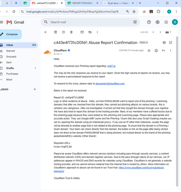Image resolution: width=181 pixels, height=192 pixels.
Task: Expand the More sidebar section
Action: (9, 79)
